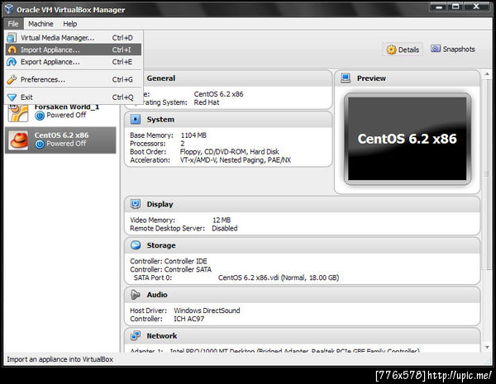Select Import Appliance menu entry
Viewport: 496px width, 384px height.
pyautogui.click(x=74, y=50)
